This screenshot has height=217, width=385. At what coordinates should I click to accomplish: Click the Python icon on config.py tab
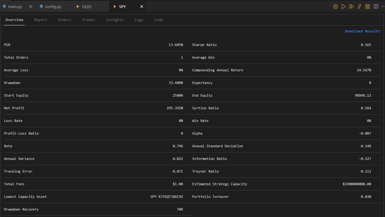[41, 6]
